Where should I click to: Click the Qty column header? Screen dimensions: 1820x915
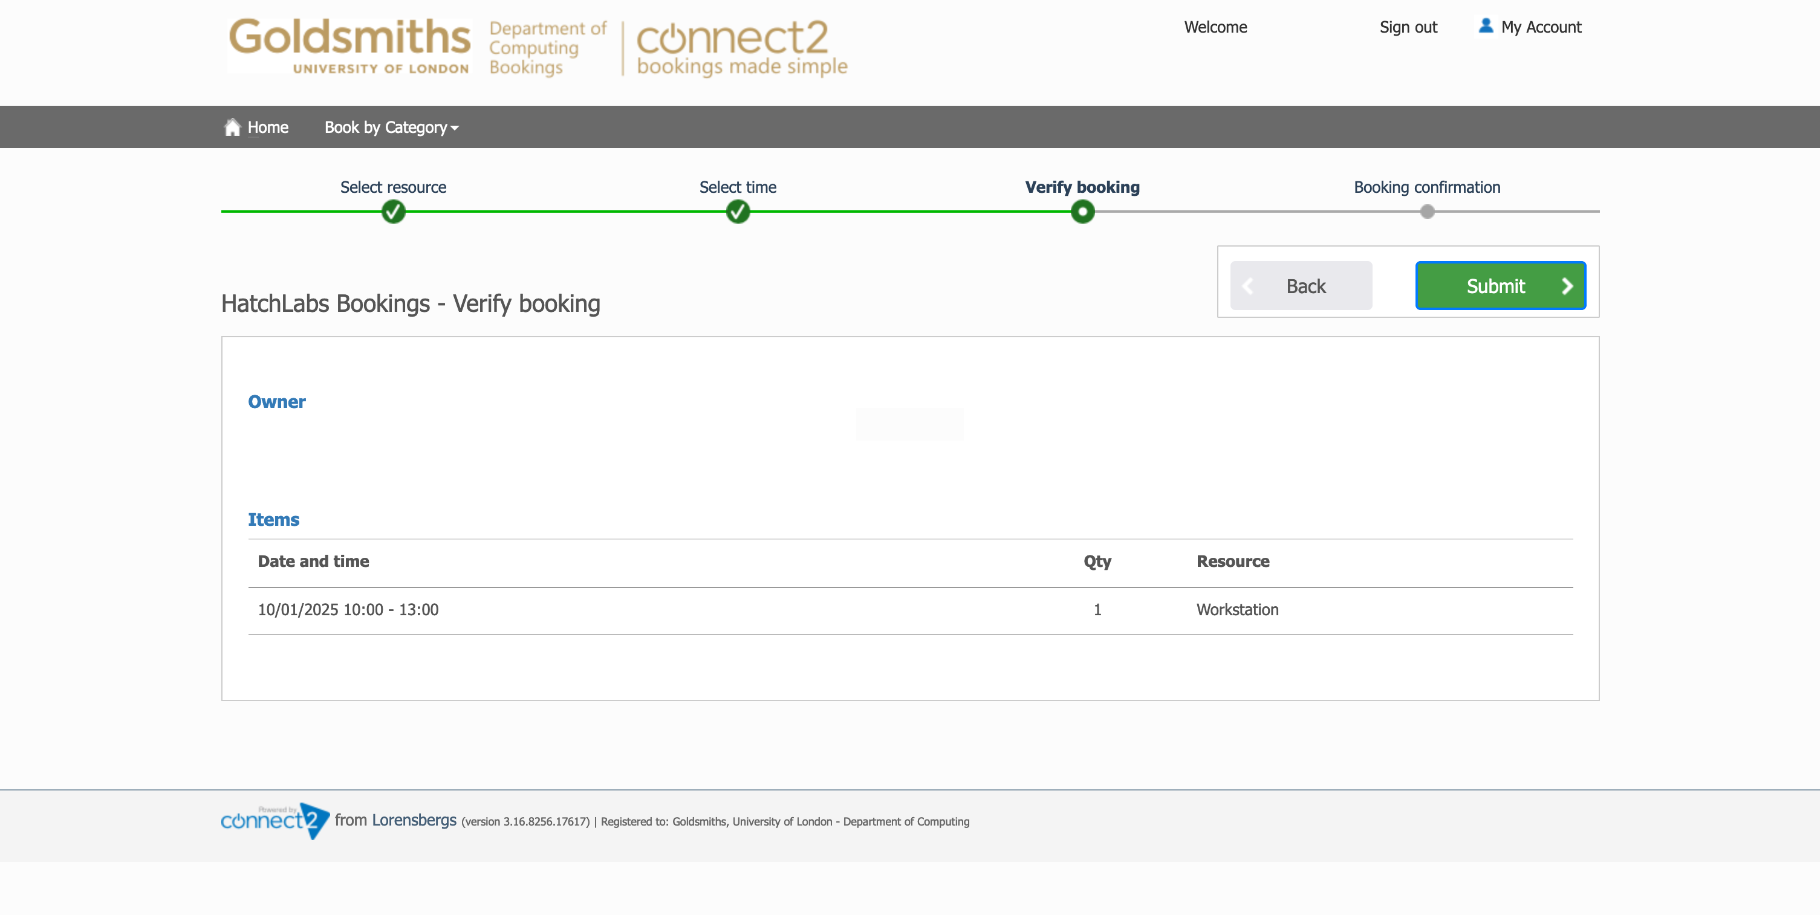(1097, 562)
